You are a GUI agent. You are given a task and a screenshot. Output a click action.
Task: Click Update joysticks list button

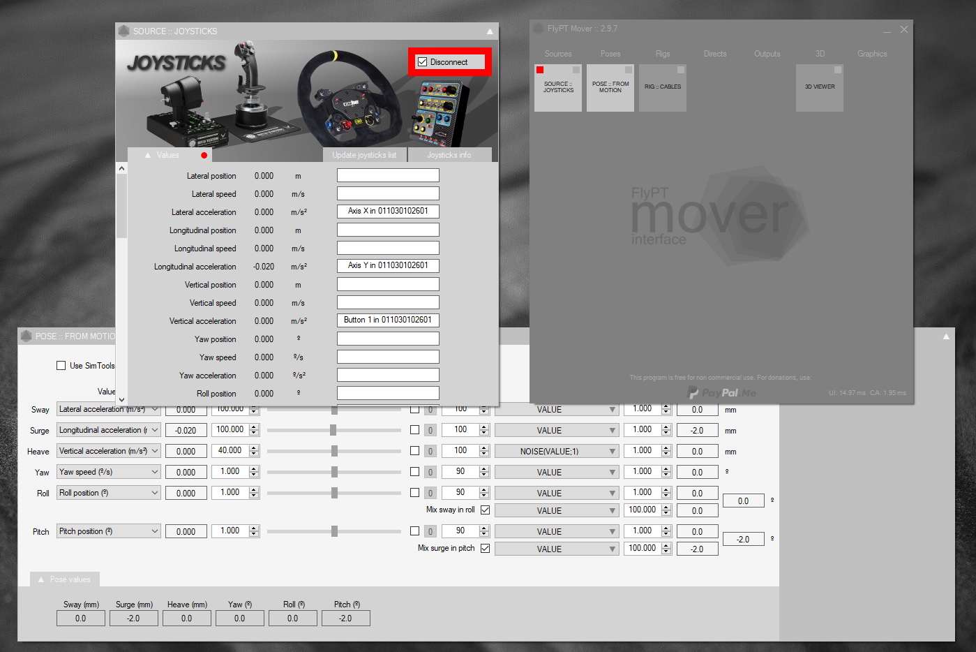click(x=364, y=155)
